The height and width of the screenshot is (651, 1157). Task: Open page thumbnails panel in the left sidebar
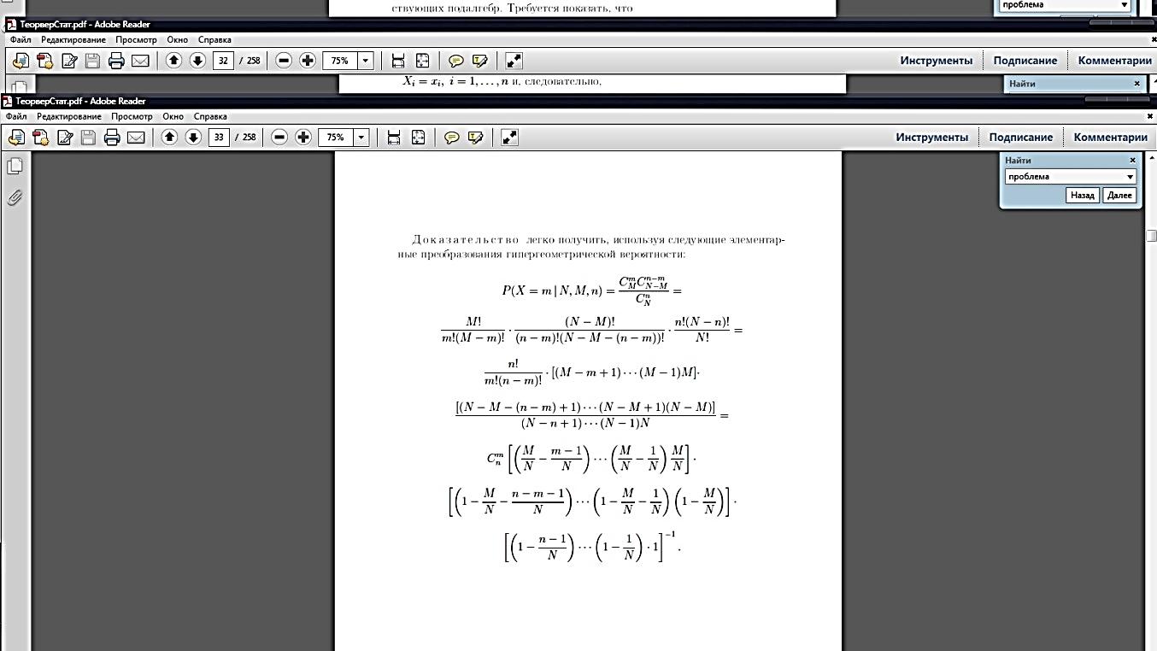tap(15, 166)
